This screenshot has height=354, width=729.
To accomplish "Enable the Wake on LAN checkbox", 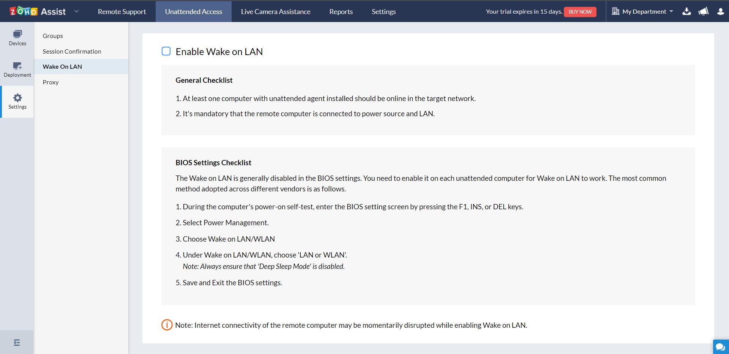I will pyautogui.click(x=166, y=51).
